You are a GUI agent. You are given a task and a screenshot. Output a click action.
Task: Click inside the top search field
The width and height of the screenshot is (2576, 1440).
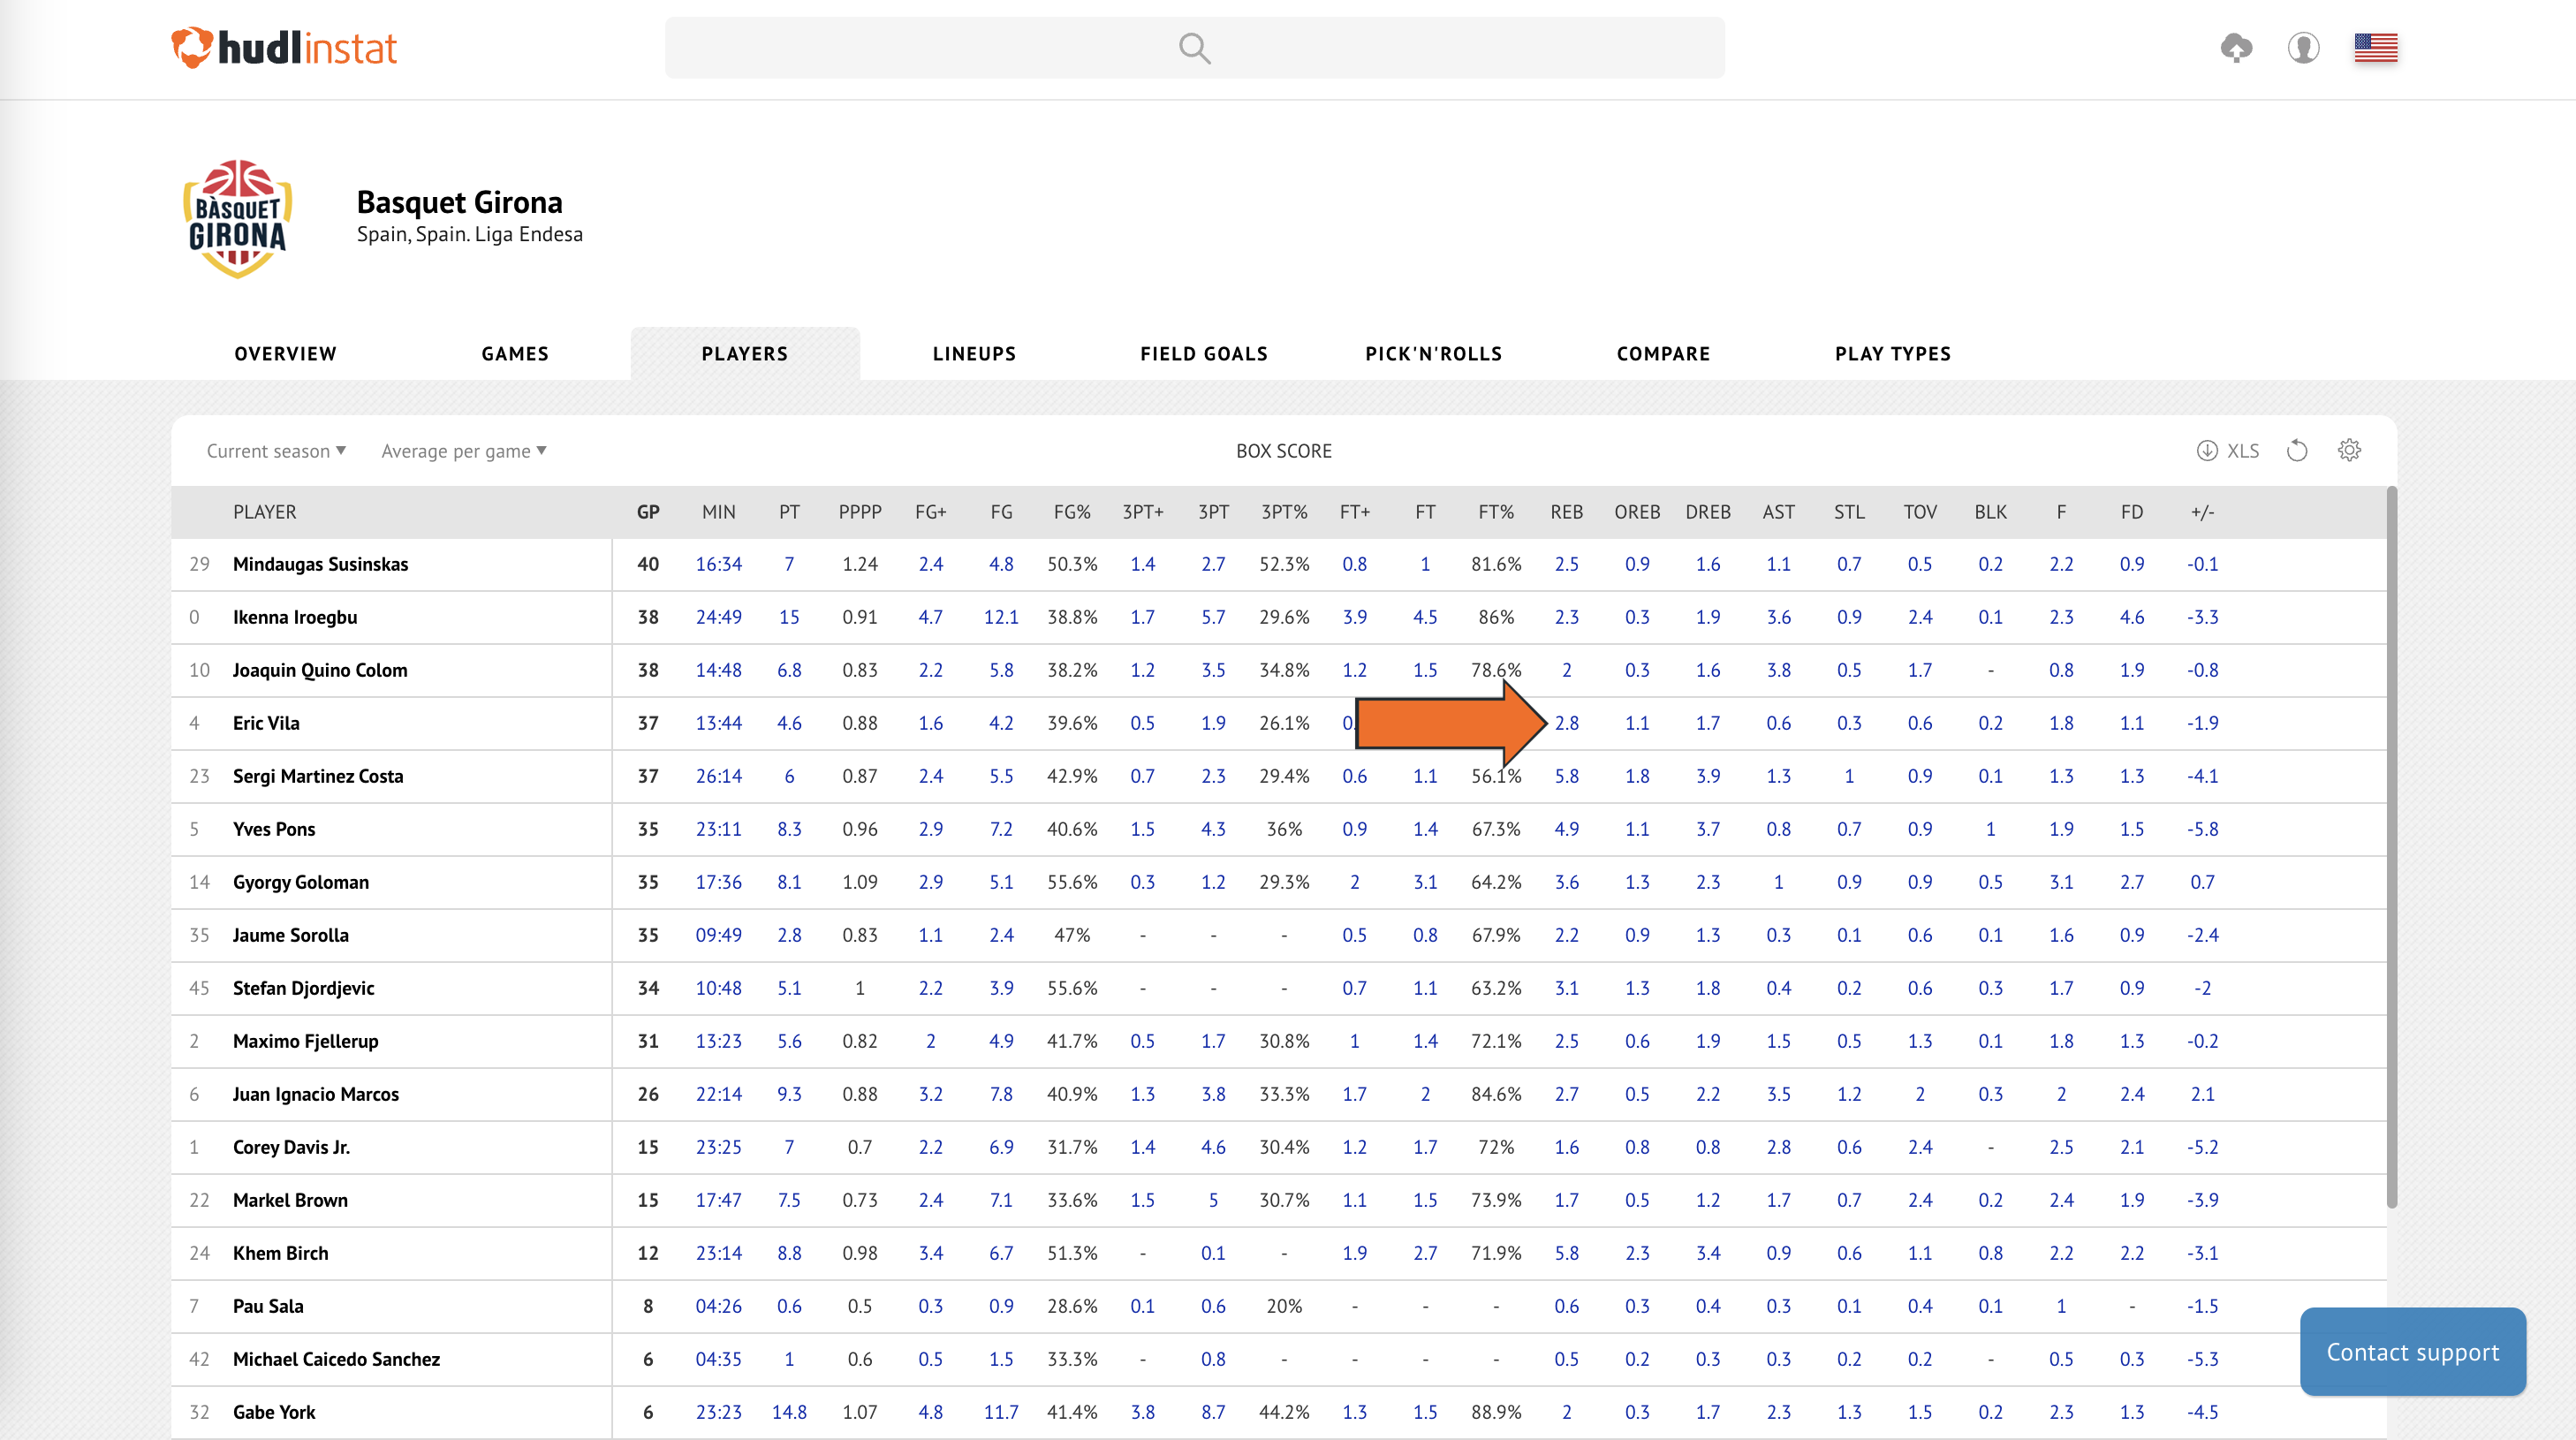pos(1194,48)
